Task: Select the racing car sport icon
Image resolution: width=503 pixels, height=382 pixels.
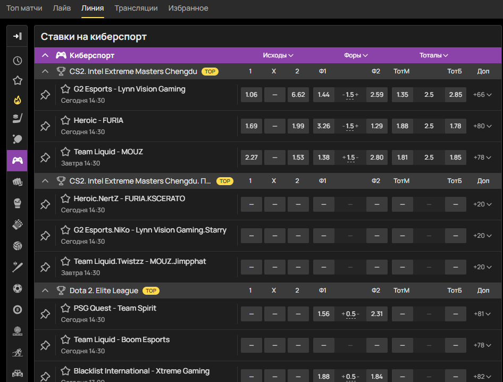Action: 18,373
